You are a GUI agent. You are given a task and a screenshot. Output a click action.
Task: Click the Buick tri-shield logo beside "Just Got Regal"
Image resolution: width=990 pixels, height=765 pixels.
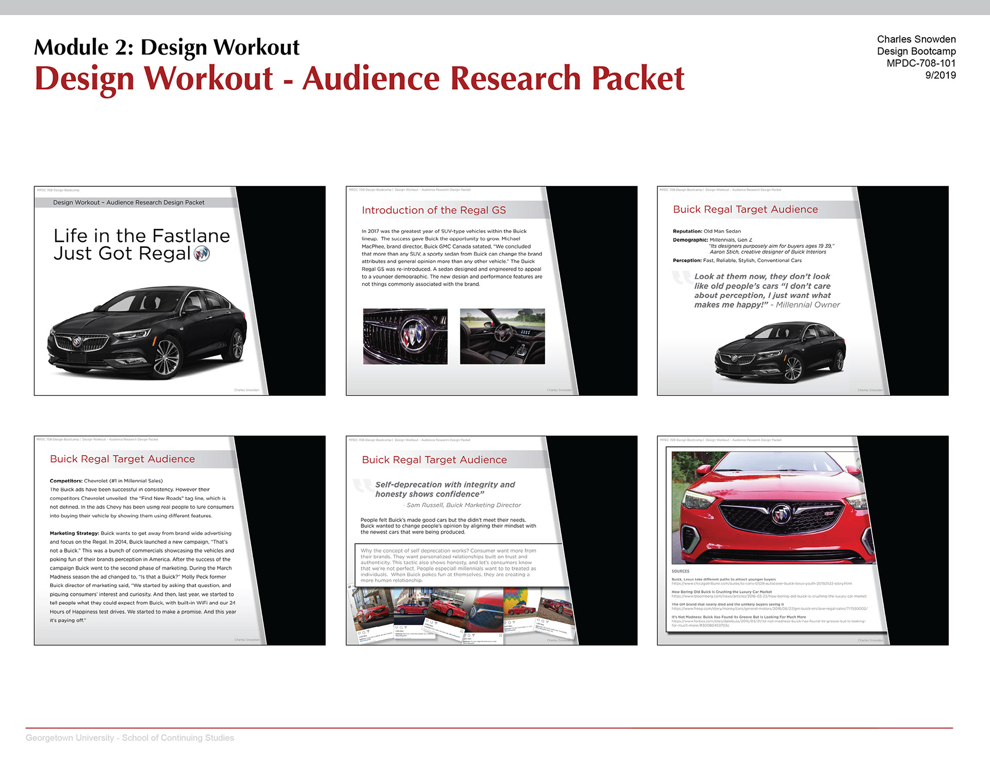(x=202, y=254)
